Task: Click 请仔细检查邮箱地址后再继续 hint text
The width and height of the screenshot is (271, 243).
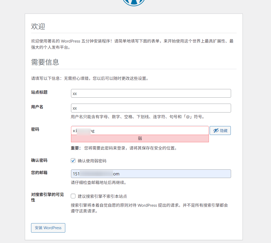Action: tap(99, 182)
